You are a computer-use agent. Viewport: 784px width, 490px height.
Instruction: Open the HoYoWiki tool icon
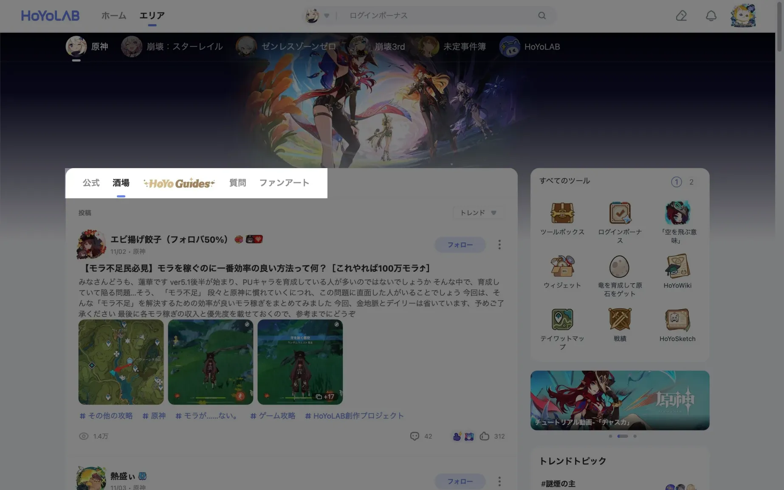(x=677, y=267)
